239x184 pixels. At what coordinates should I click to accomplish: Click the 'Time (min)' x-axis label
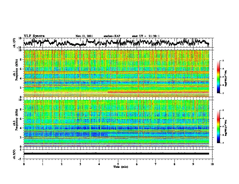[x=121, y=167]
